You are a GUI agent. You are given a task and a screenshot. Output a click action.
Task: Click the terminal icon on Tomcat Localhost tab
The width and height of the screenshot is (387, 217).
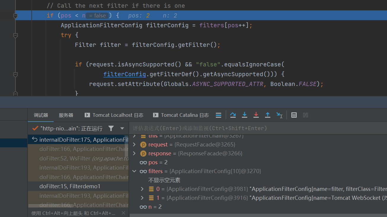(x=87, y=115)
